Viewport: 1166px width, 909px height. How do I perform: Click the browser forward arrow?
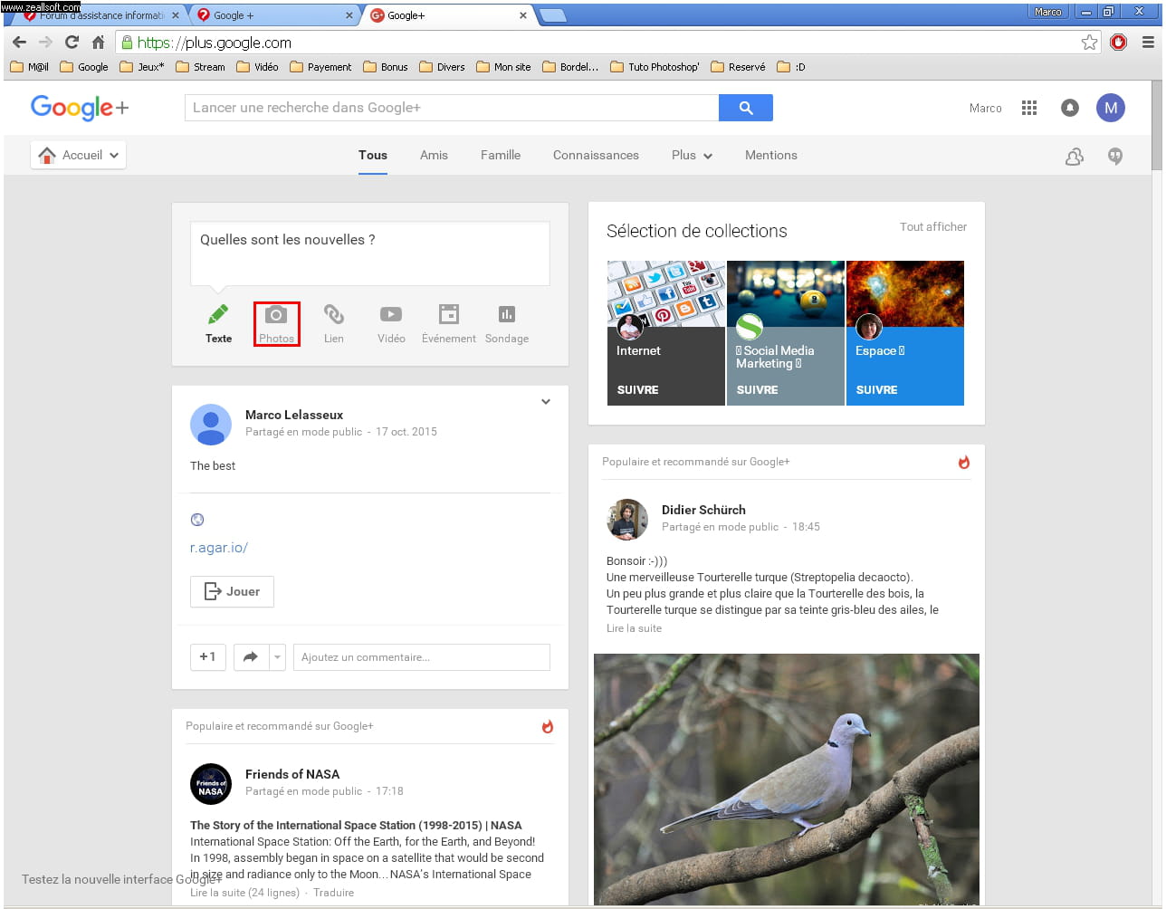coord(45,43)
